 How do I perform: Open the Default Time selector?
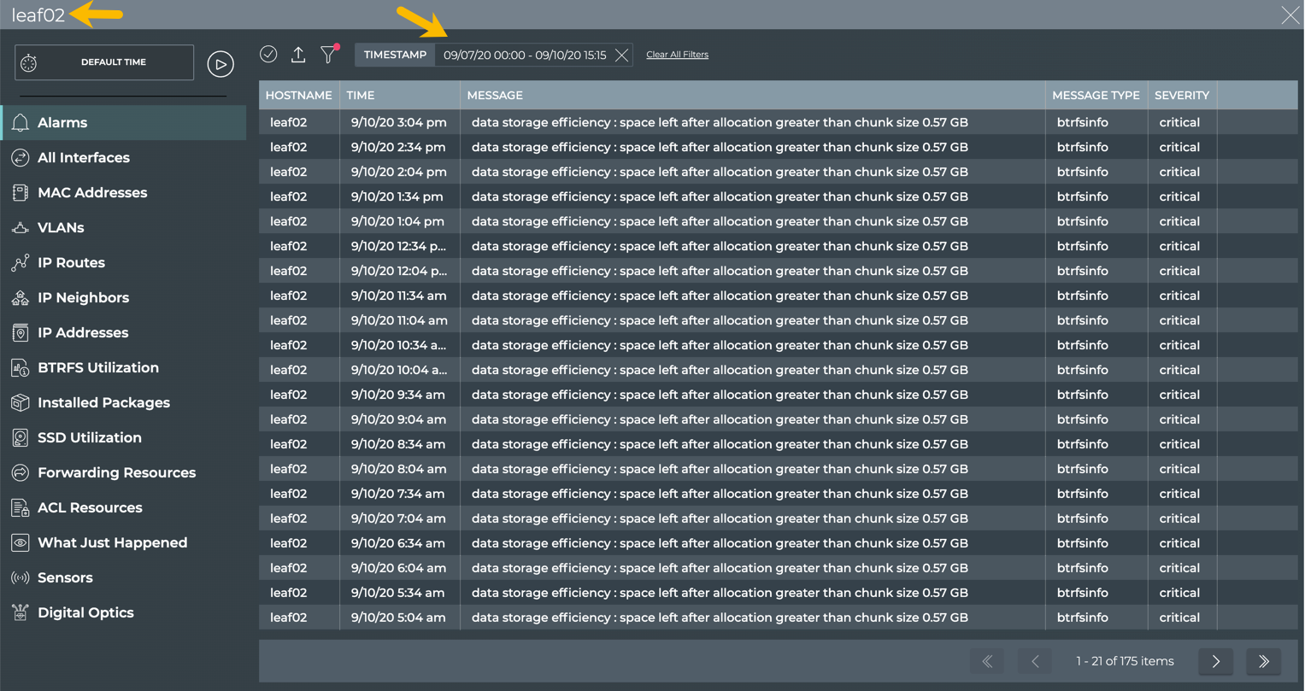pos(104,62)
